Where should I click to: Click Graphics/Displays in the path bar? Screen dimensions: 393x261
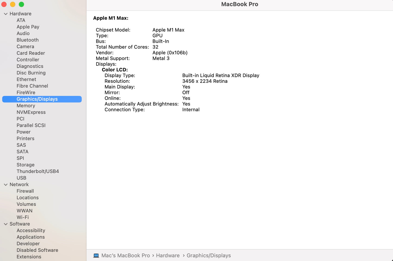209,256
